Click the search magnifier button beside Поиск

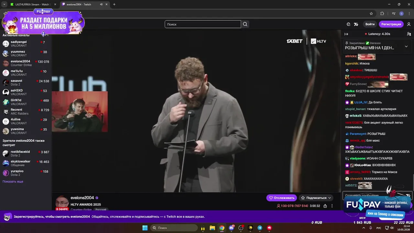coord(245,24)
